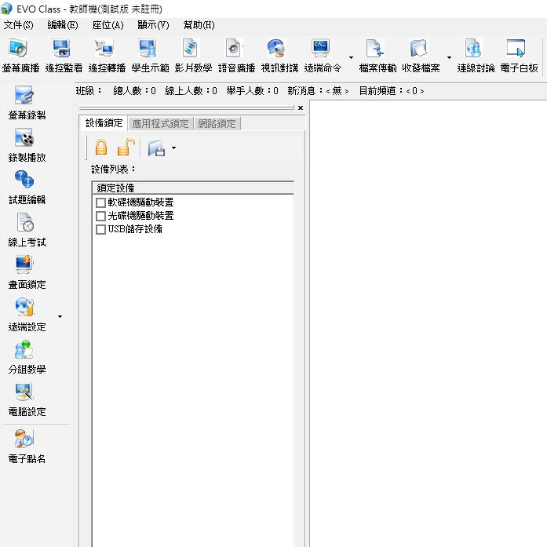This screenshot has width=547, height=547.
Task: Click the closed padlock lock icon
Action: (101, 148)
